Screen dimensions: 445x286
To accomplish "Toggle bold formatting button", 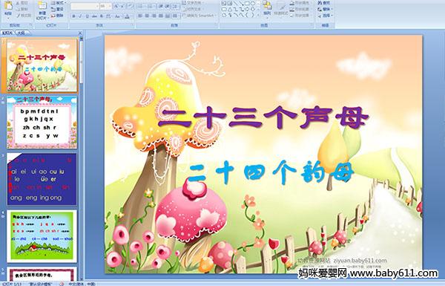I will (x=73, y=16).
